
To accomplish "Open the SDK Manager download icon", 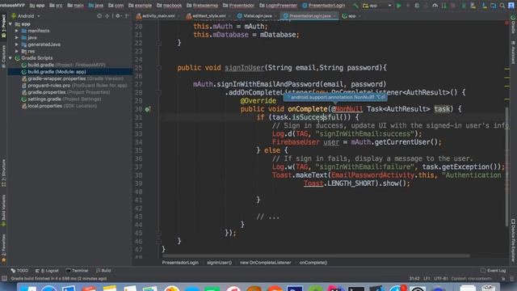I will (x=485, y=6).
